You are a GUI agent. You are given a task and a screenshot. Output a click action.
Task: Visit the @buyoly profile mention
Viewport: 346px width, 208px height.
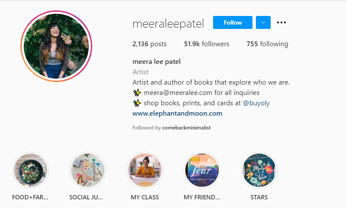coord(257,104)
